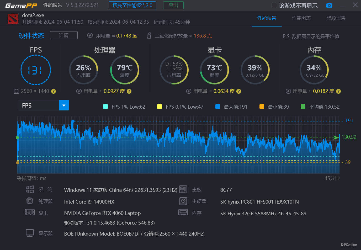
Task: Click the yellow FPS 0.1% Low swatch
Action: point(159,107)
